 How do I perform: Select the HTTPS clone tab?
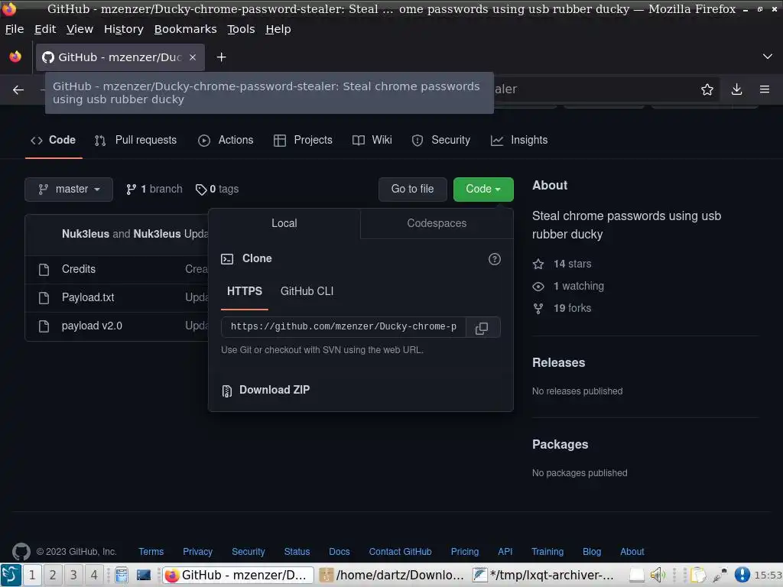click(x=245, y=291)
